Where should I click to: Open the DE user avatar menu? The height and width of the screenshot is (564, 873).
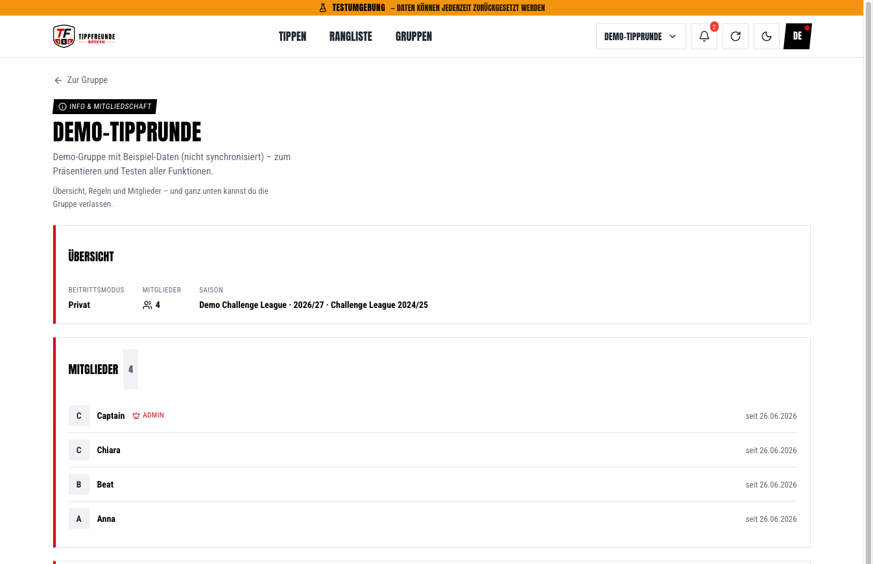pyautogui.click(x=798, y=36)
